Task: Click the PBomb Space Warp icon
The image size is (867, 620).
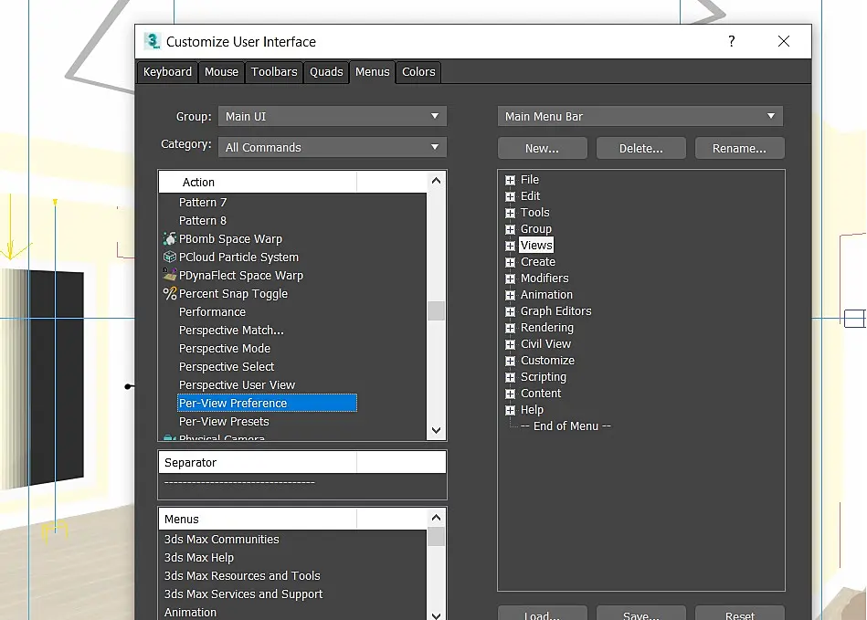Action: tap(170, 238)
